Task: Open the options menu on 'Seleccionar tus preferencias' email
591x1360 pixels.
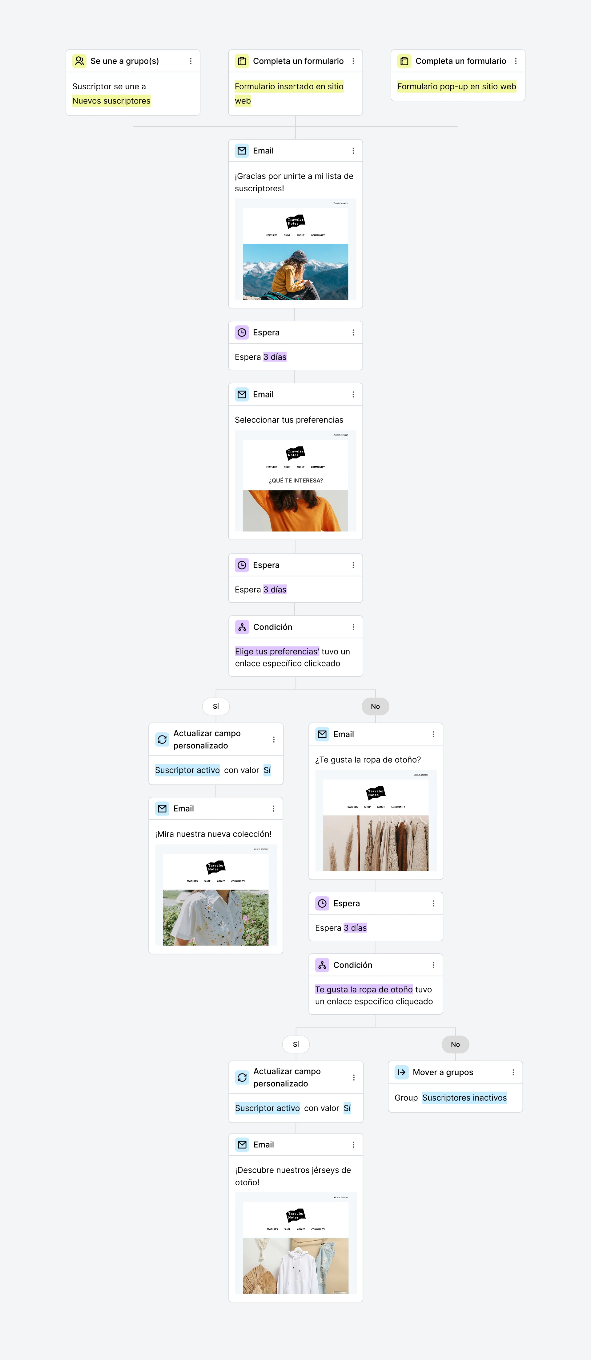Action: tap(353, 394)
